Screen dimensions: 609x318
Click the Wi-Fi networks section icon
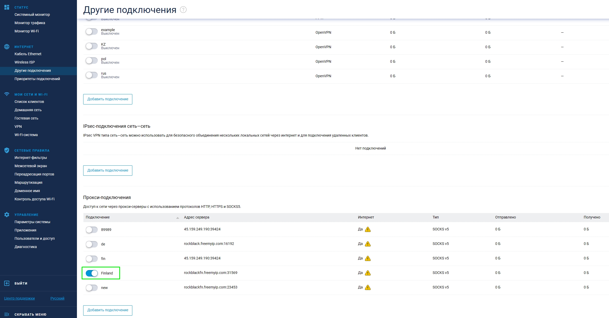(x=7, y=94)
